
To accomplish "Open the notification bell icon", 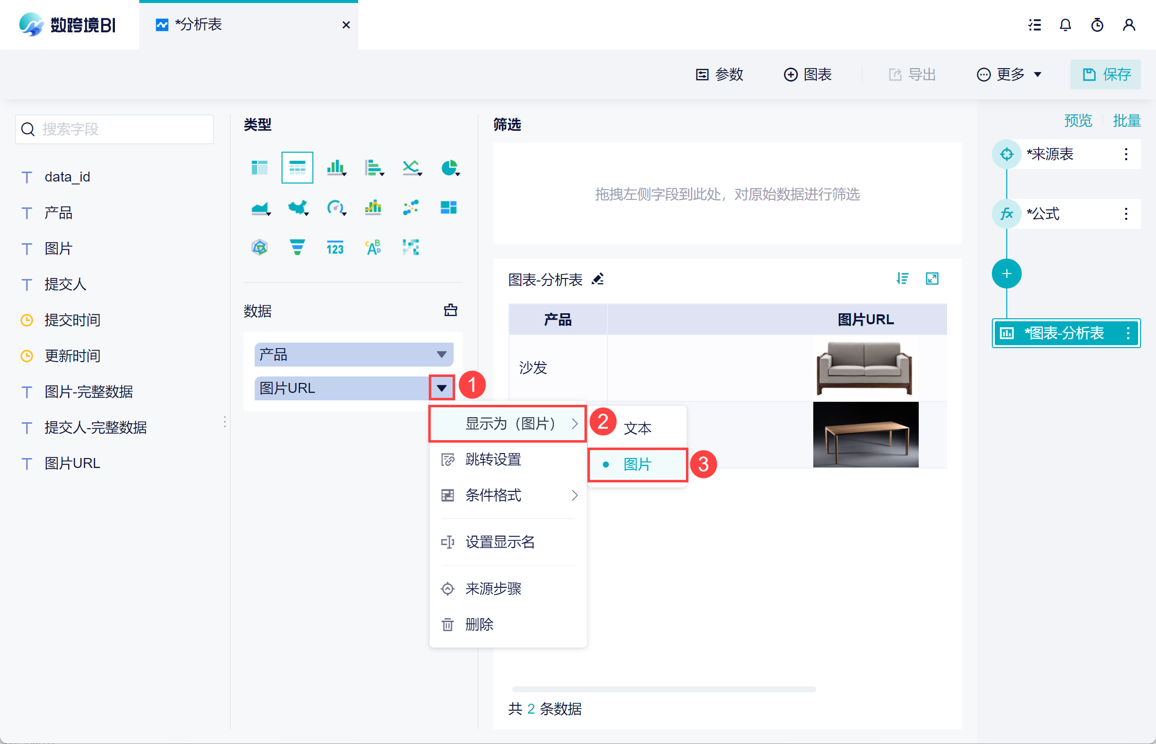I will pos(1065,25).
